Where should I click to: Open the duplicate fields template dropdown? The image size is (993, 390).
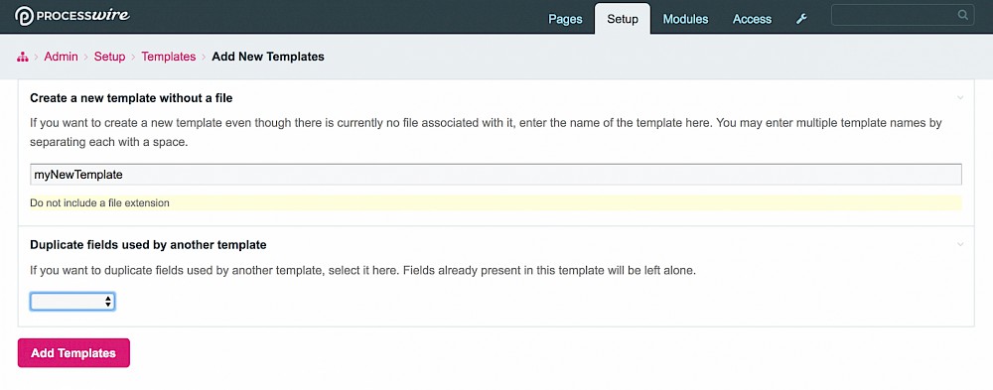tap(72, 302)
